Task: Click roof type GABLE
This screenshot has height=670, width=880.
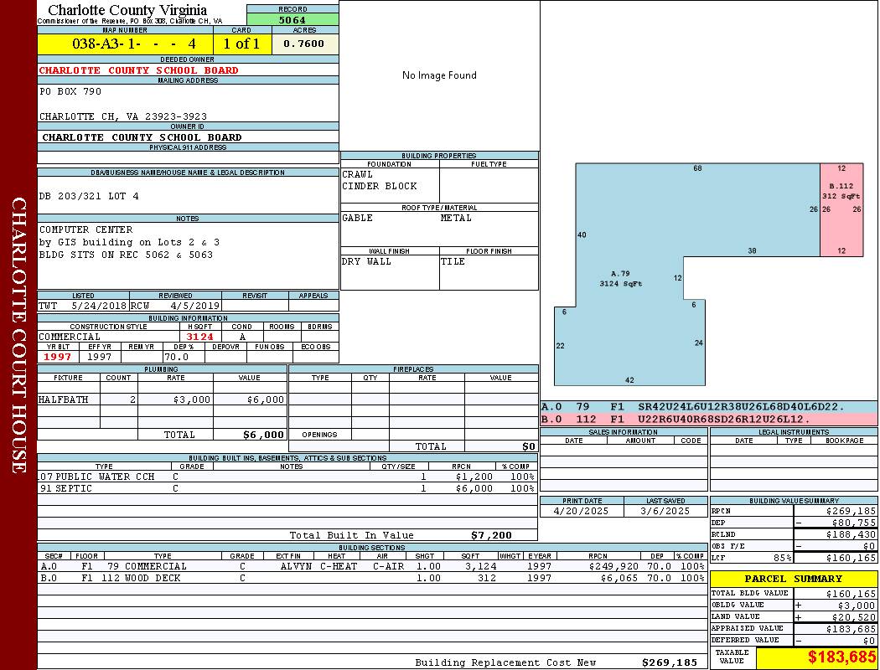Action: click(358, 218)
